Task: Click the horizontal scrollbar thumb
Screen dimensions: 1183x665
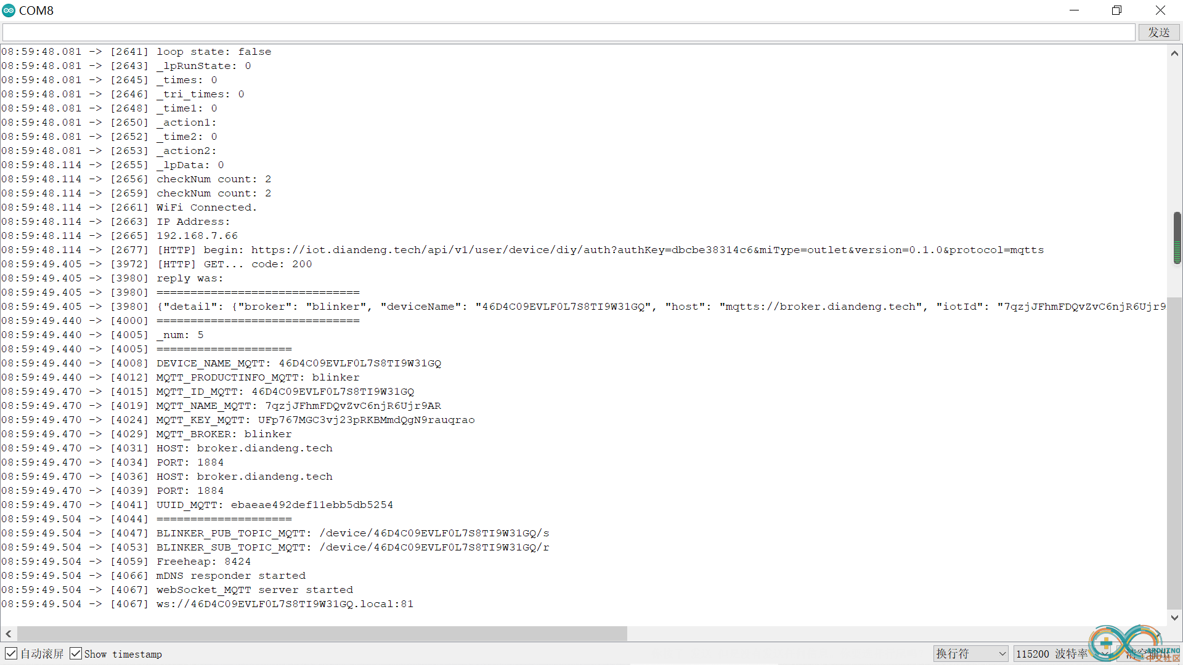Action: tap(322, 634)
